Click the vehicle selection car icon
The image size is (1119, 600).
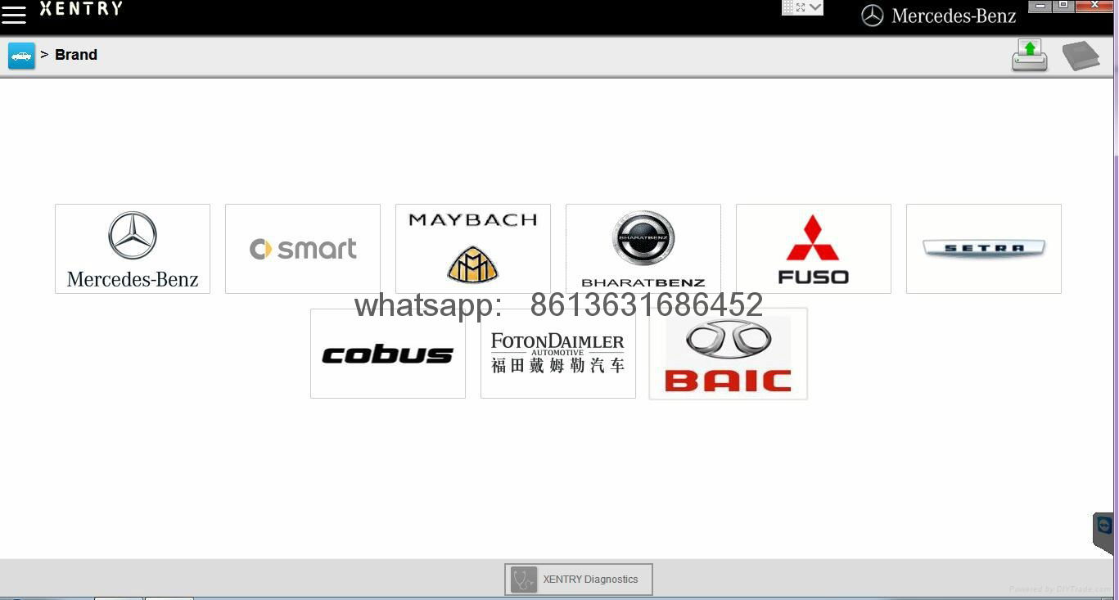click(22, 56)
